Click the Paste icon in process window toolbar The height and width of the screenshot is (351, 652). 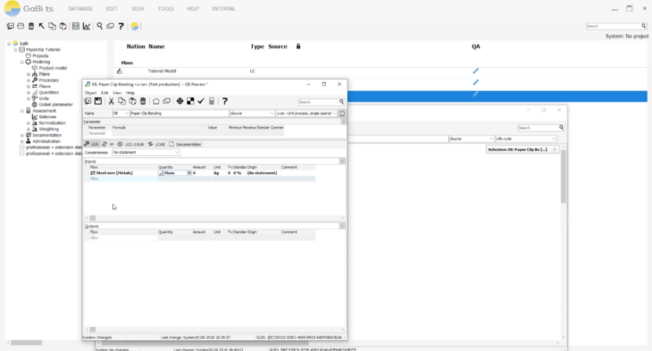point(132,101)
